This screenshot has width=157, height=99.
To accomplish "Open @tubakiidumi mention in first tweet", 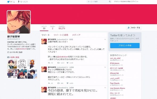I will (x=63, y=57).
